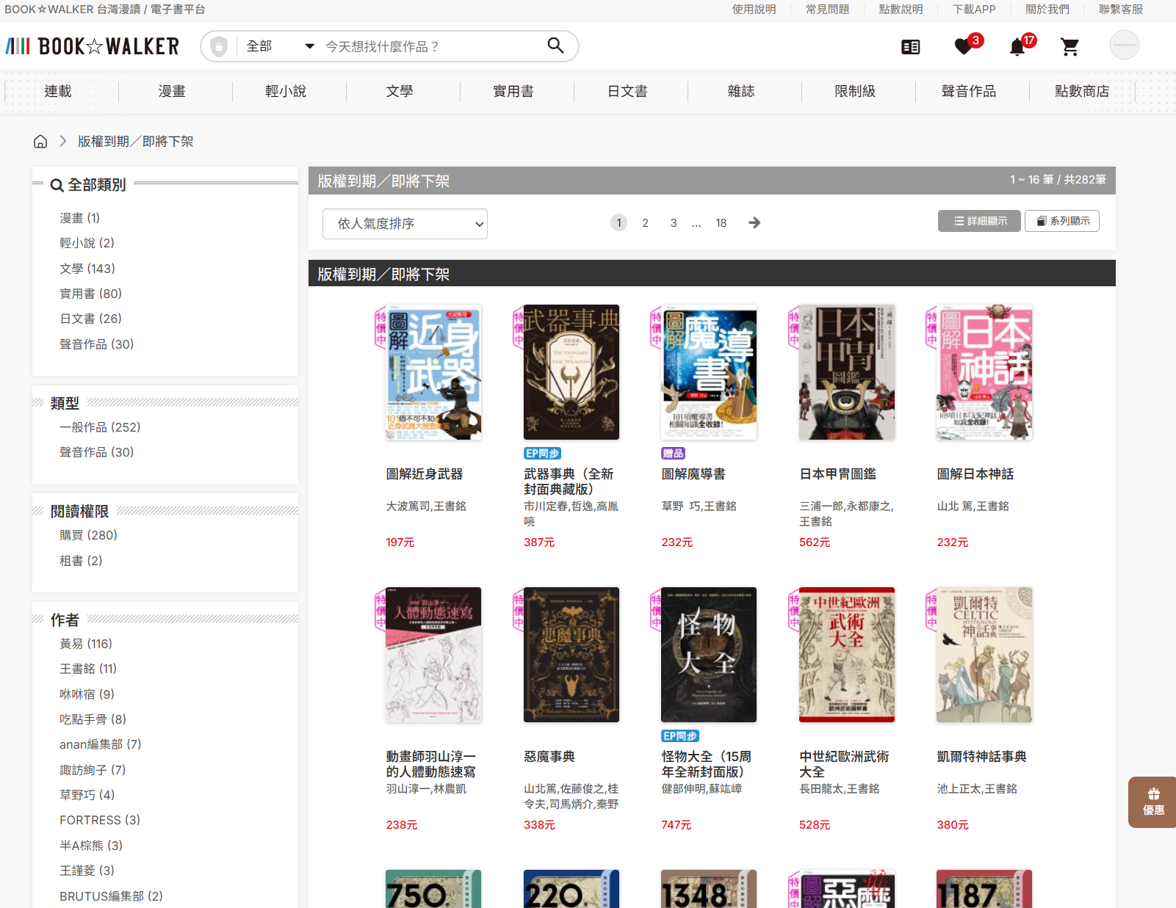Click the 圖解魔導書 title link
Screen dimensions: 1176x908
click(693, 474)
